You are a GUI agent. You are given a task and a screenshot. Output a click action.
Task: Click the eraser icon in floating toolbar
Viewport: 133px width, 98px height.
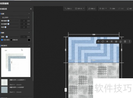coord(120,42)
